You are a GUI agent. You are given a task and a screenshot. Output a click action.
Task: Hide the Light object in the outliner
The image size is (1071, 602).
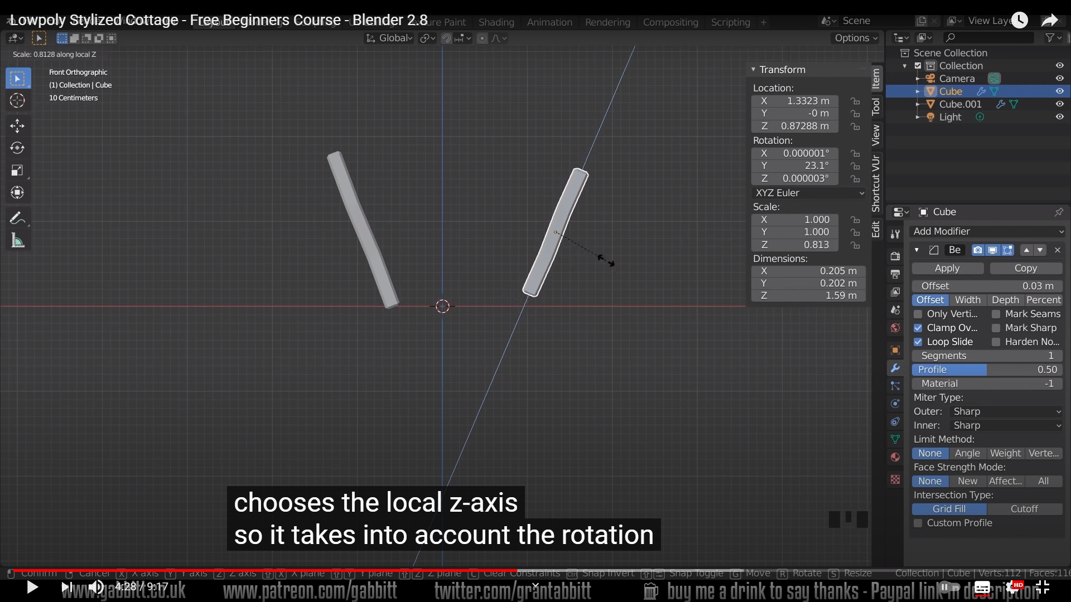(x=1059, y=117)
